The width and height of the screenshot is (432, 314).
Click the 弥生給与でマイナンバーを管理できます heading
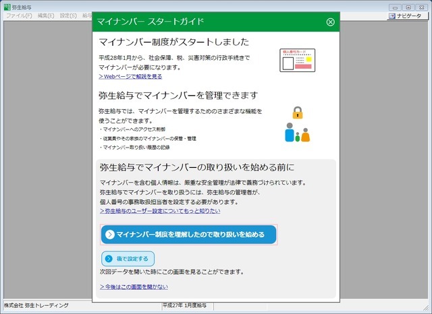[178, 96]
